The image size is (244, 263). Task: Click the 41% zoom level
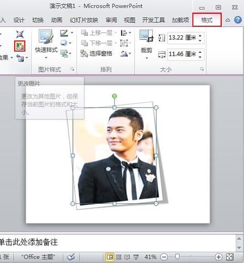[x=150, y=257]
